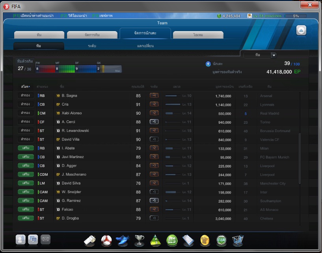The image size is (322, 253).
Task: Click the blue plus add player icon
Action: tap(208, 64)
